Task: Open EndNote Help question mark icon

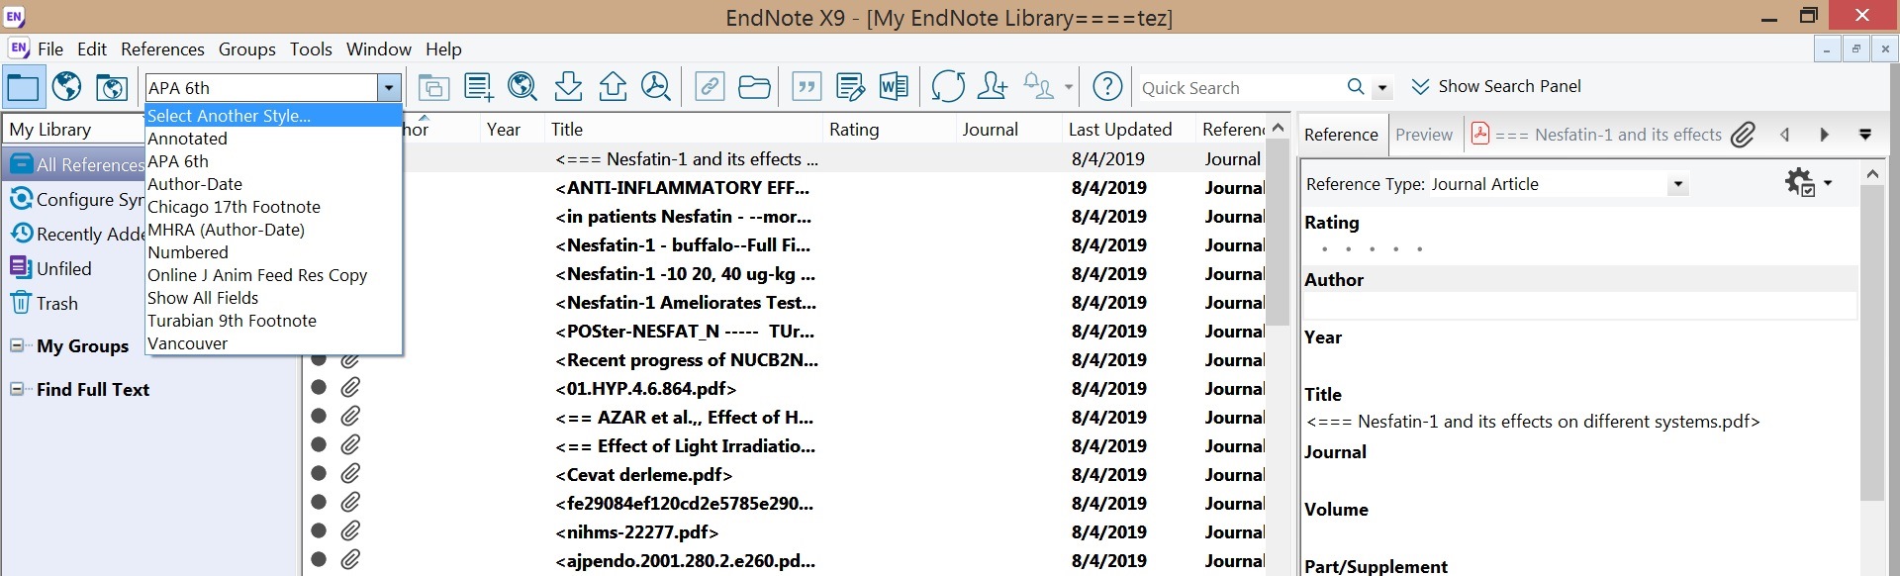Action: point(1107,87)
